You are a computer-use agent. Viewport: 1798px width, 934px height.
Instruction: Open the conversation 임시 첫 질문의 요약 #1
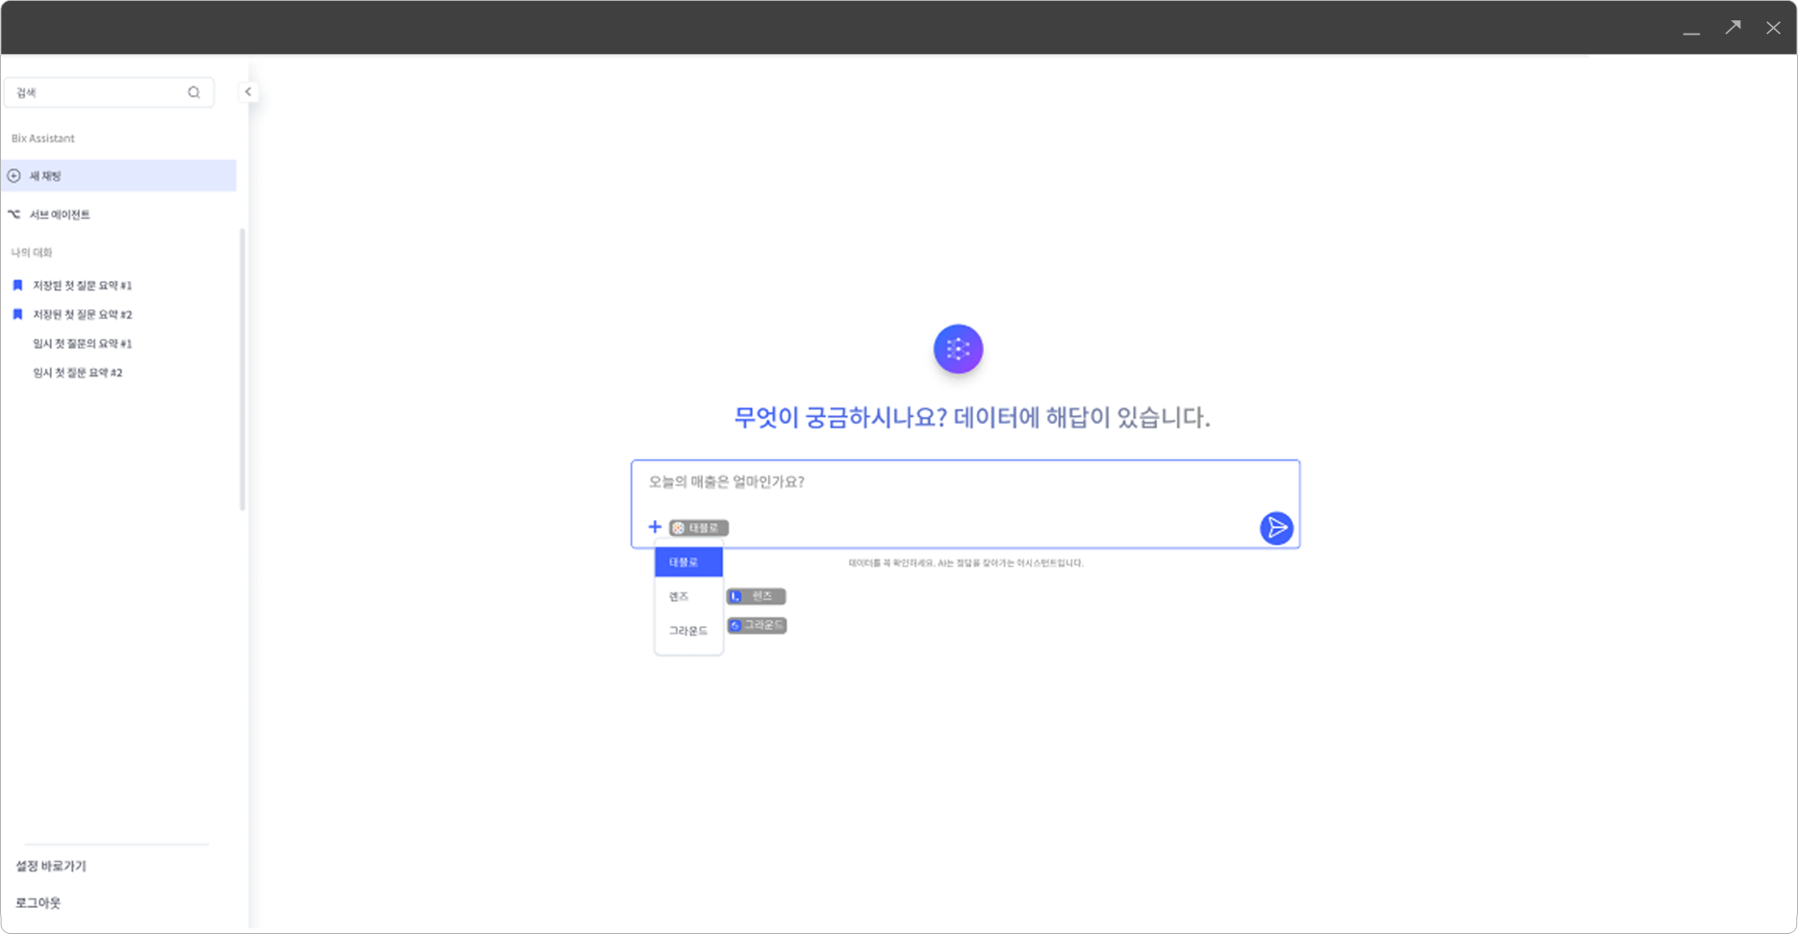[x=83, y=344]
